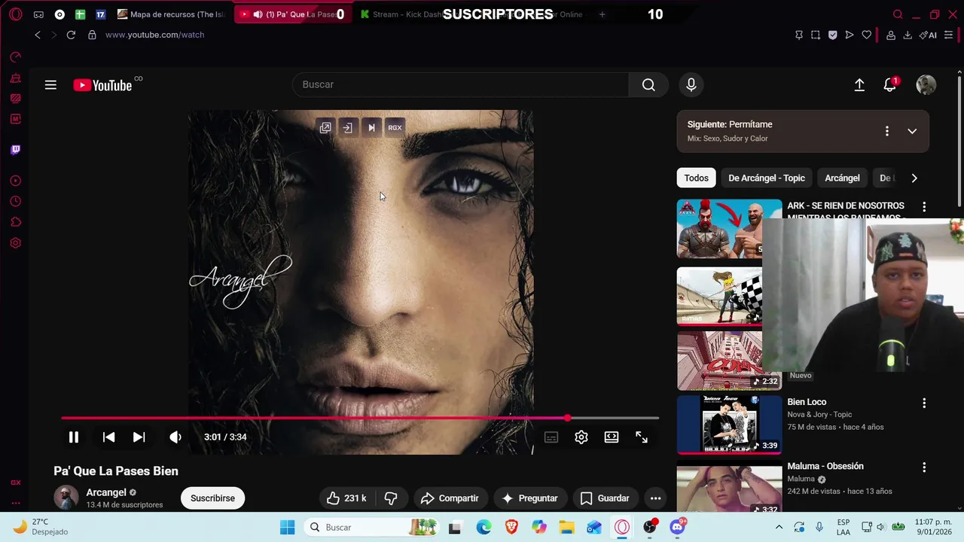Viewport: 964px width, 542px height.
Task: Open a new browser tab with plus
Action: coord(602,14)
